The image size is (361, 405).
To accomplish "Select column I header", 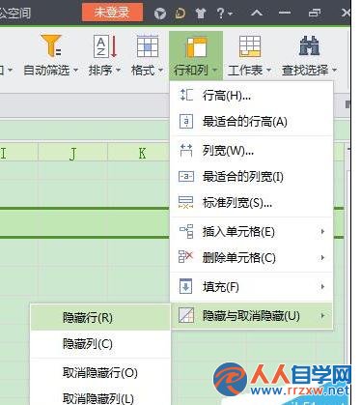I will (19, 154).
